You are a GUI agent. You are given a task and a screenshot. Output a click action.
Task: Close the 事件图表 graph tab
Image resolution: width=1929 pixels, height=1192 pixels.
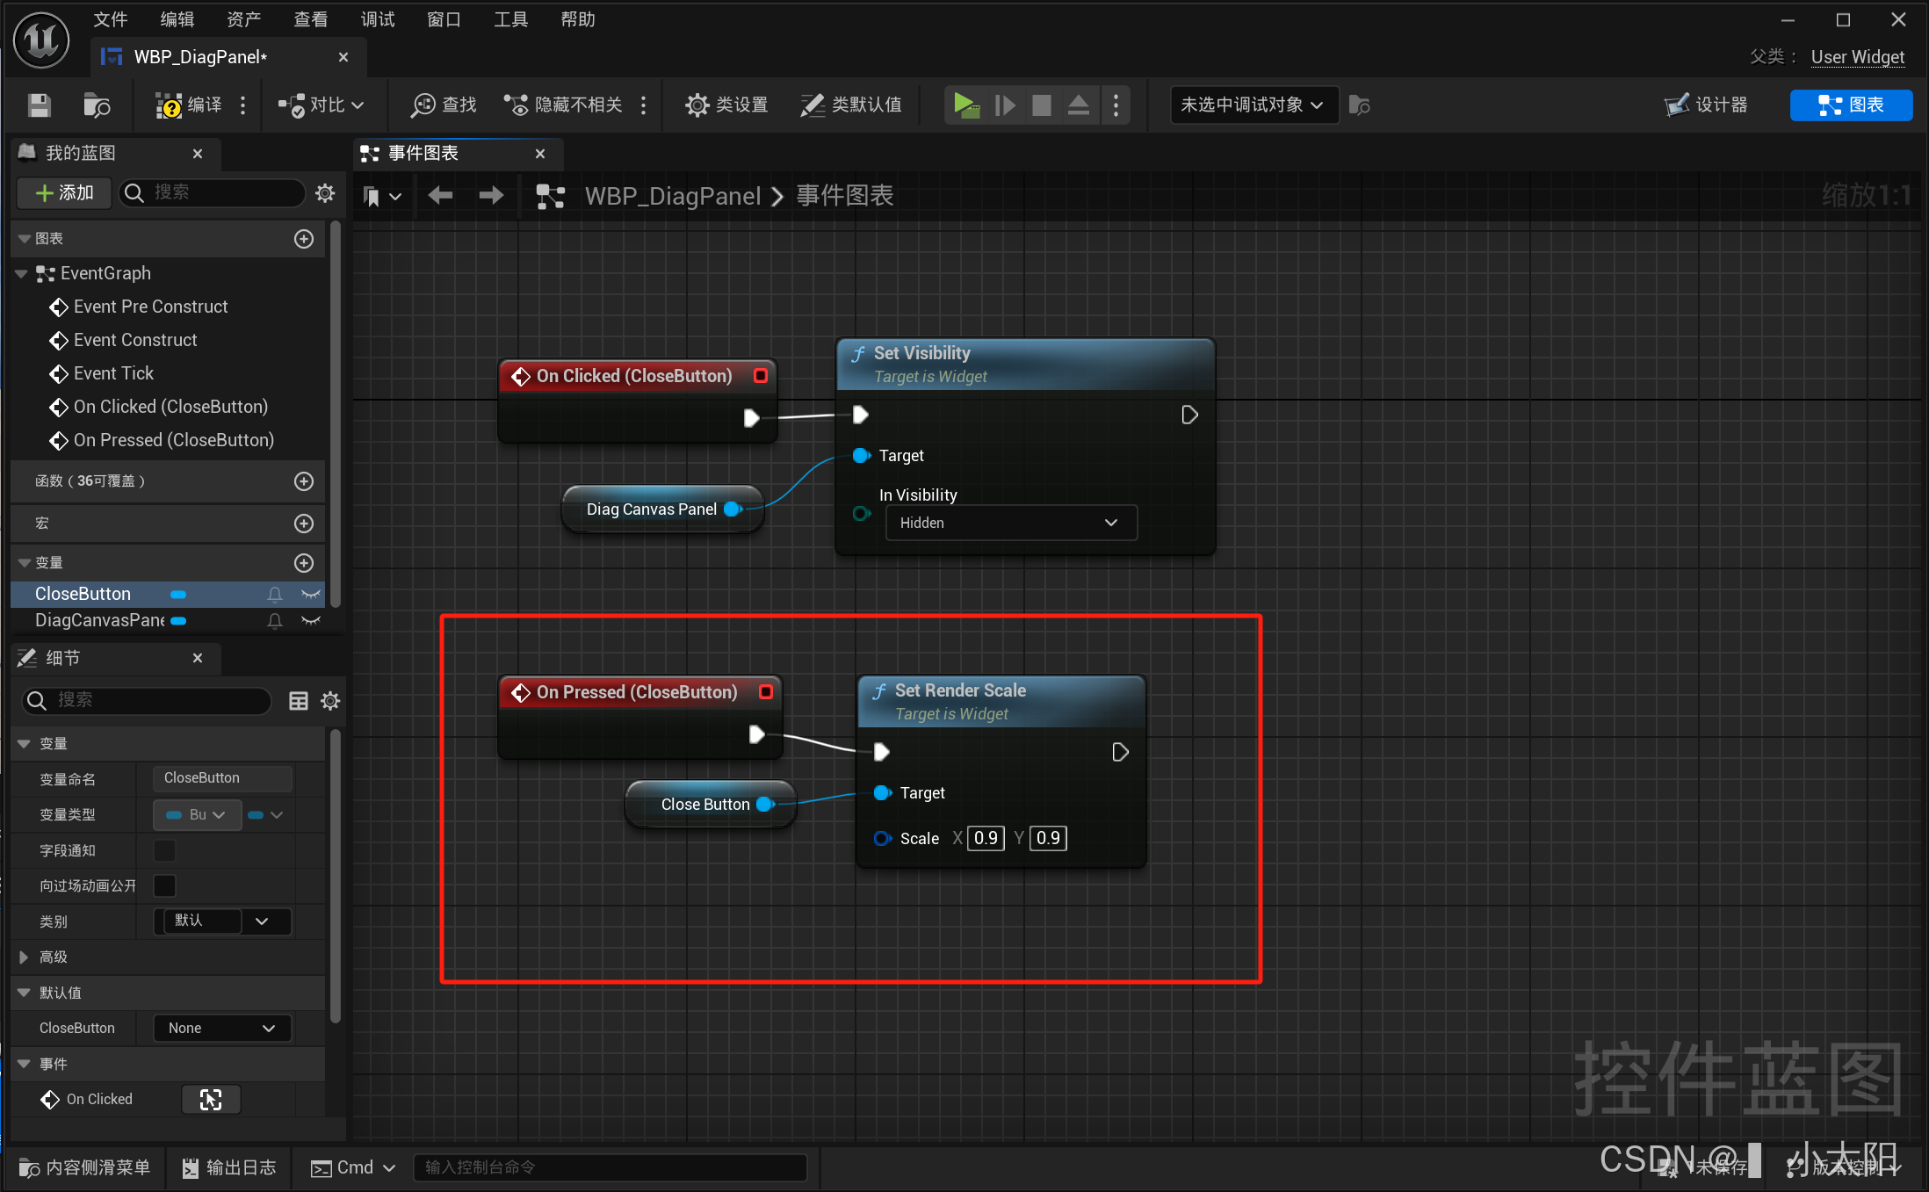[540, 154]
